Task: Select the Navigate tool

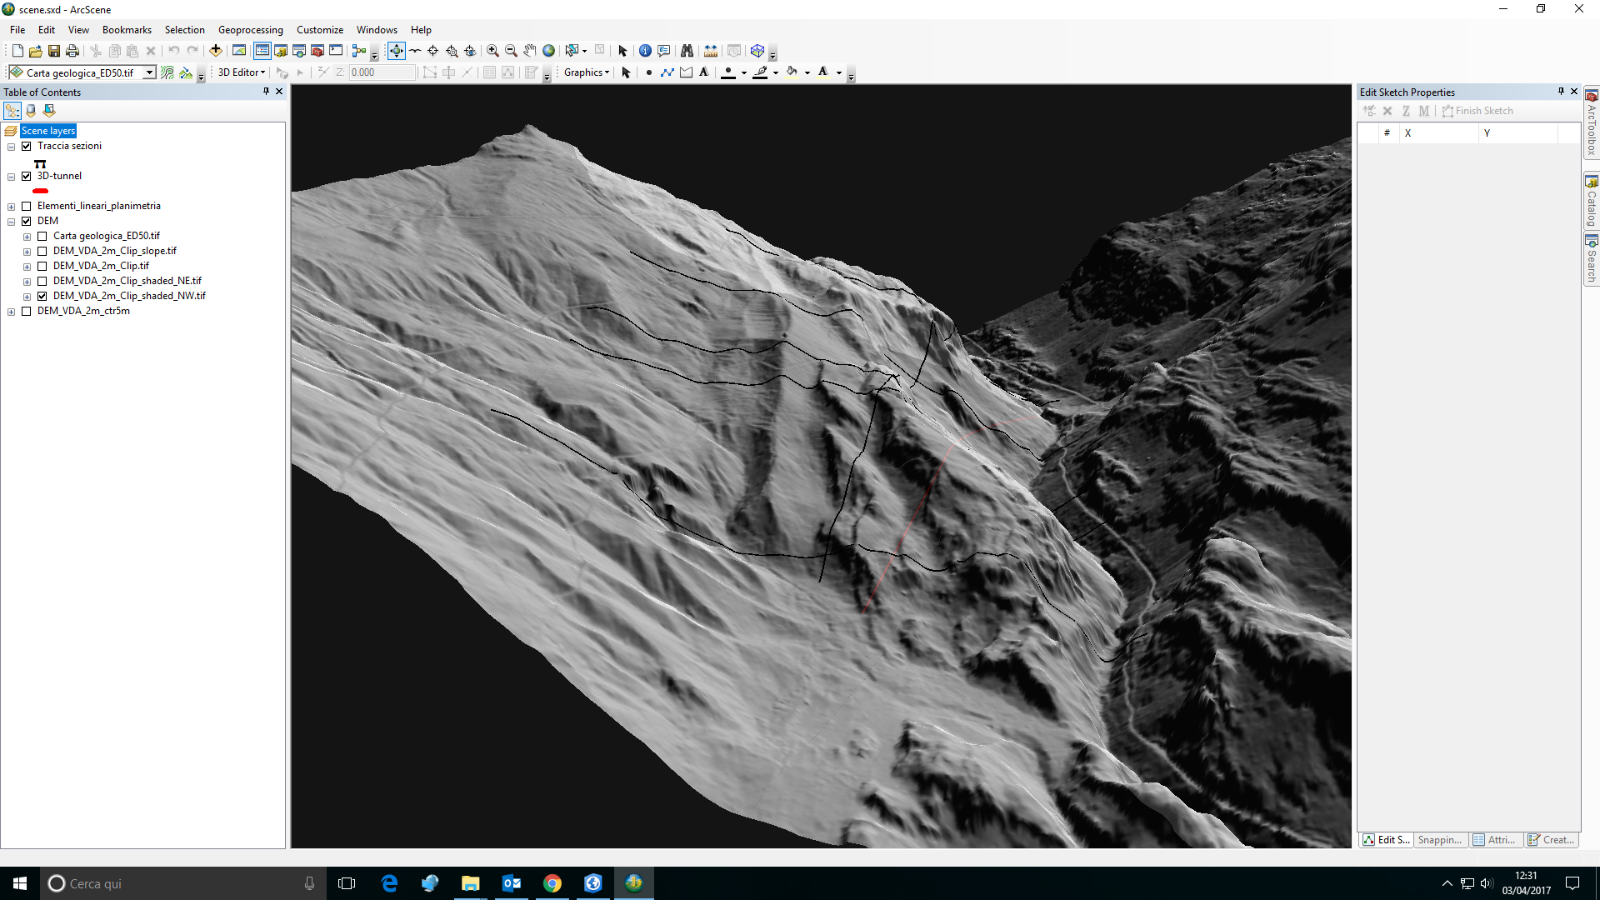Action: [396, 50]
